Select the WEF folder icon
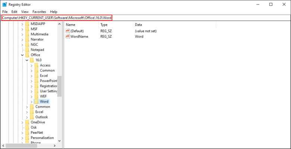The width and height of the screenshot is (291, 149). pos(37,96)
